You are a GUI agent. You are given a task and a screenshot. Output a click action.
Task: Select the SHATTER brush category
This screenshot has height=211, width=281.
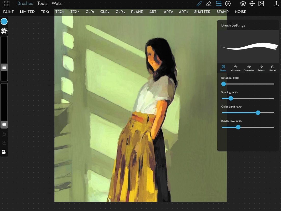click(x=202, y=12)
